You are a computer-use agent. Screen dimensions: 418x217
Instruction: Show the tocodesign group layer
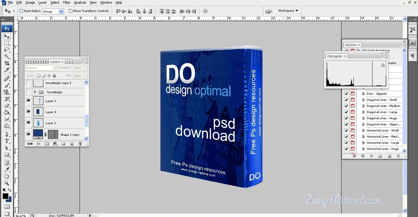point(29,92)
